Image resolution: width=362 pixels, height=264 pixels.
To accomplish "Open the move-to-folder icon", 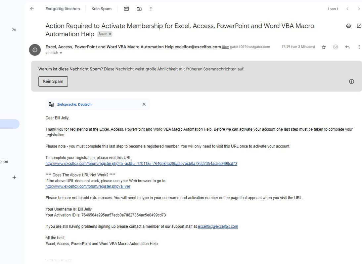I will coord(139,9).
